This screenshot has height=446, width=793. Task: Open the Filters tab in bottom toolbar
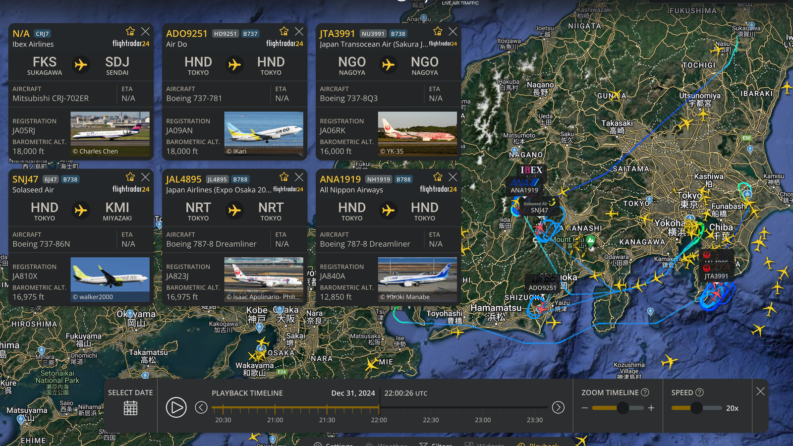(436, 444)
